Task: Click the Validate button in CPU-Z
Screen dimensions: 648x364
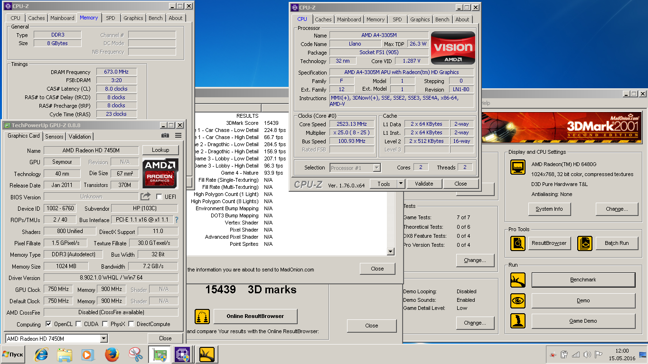Action: (x=424, y=184)
